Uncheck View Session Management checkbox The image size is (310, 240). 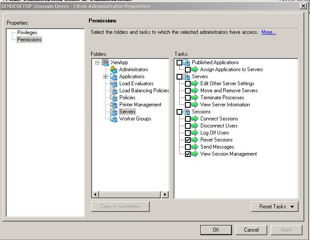click(x=188, y=154)
